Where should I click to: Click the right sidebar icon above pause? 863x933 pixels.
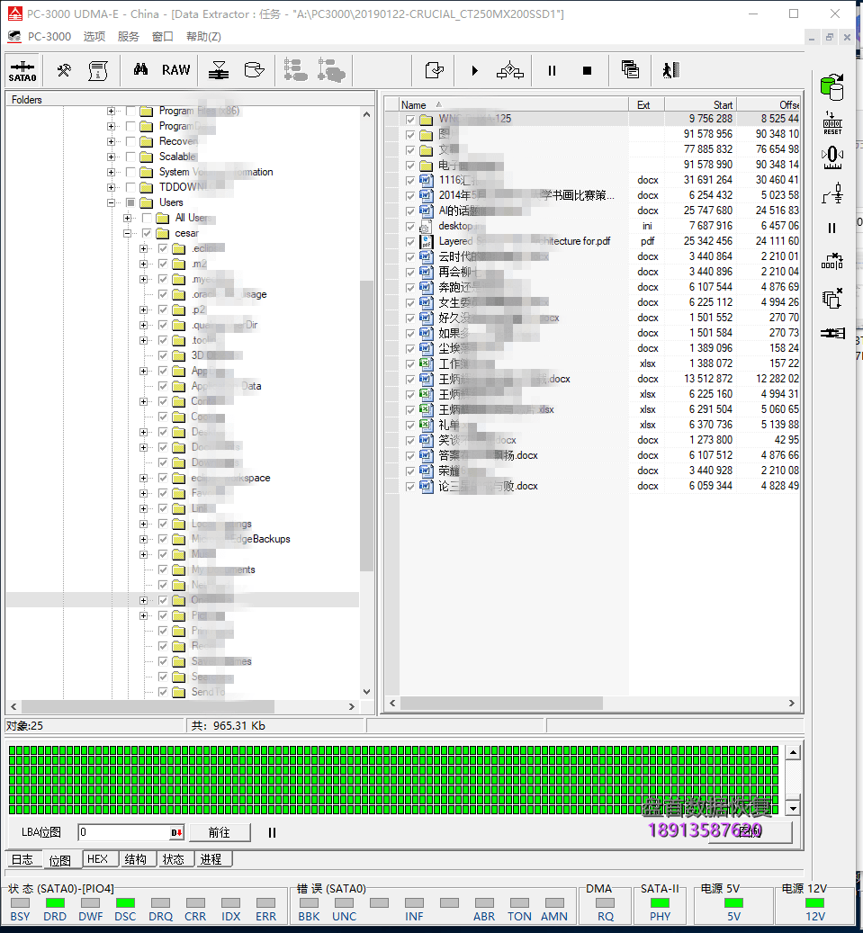coord(832,193)
